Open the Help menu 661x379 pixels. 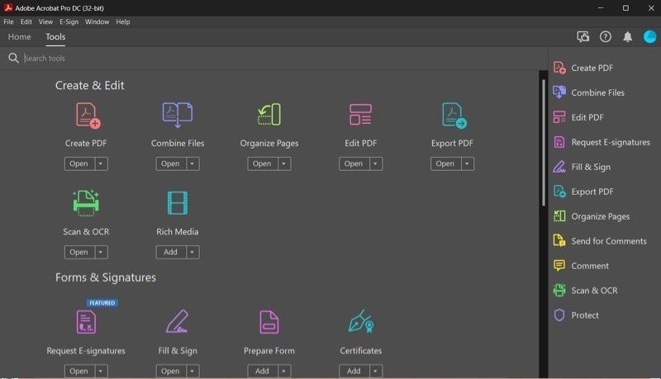[x=122, y=22]
